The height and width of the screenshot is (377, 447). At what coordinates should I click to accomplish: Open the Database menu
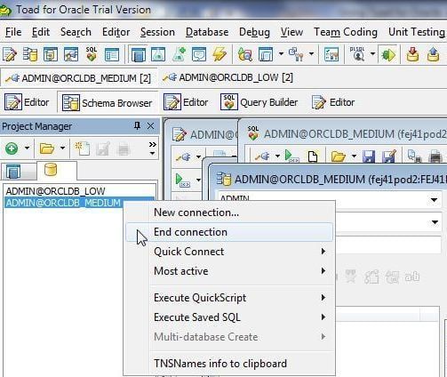click(207, 32)
